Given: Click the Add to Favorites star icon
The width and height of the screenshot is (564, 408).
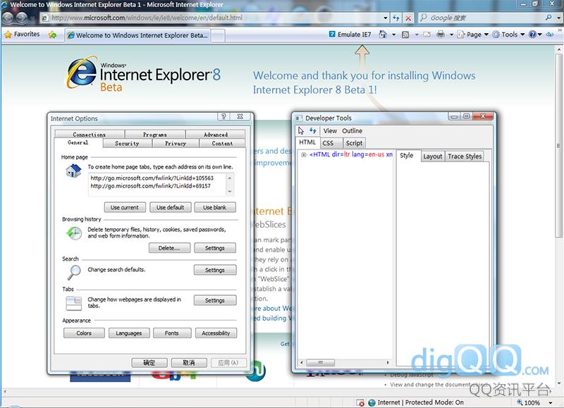Looking at the screenshot, I should [52, 35].
